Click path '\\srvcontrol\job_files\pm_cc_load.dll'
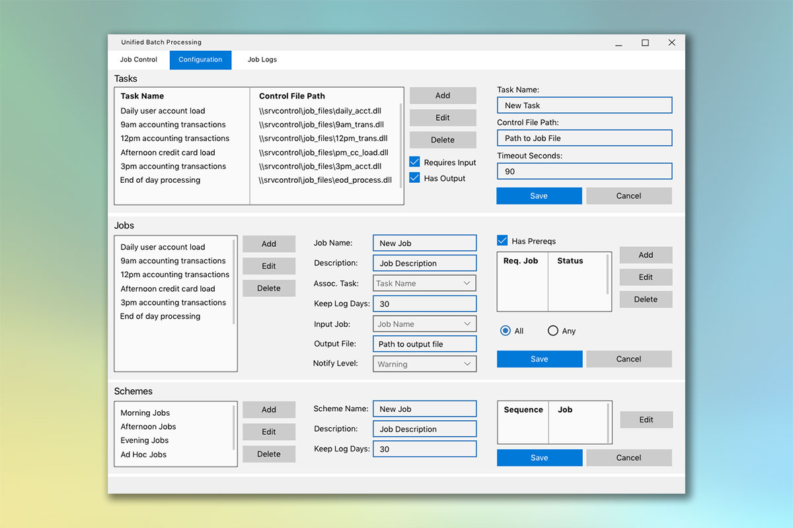This screenshot has width=793, height=528. pos(324,152)
